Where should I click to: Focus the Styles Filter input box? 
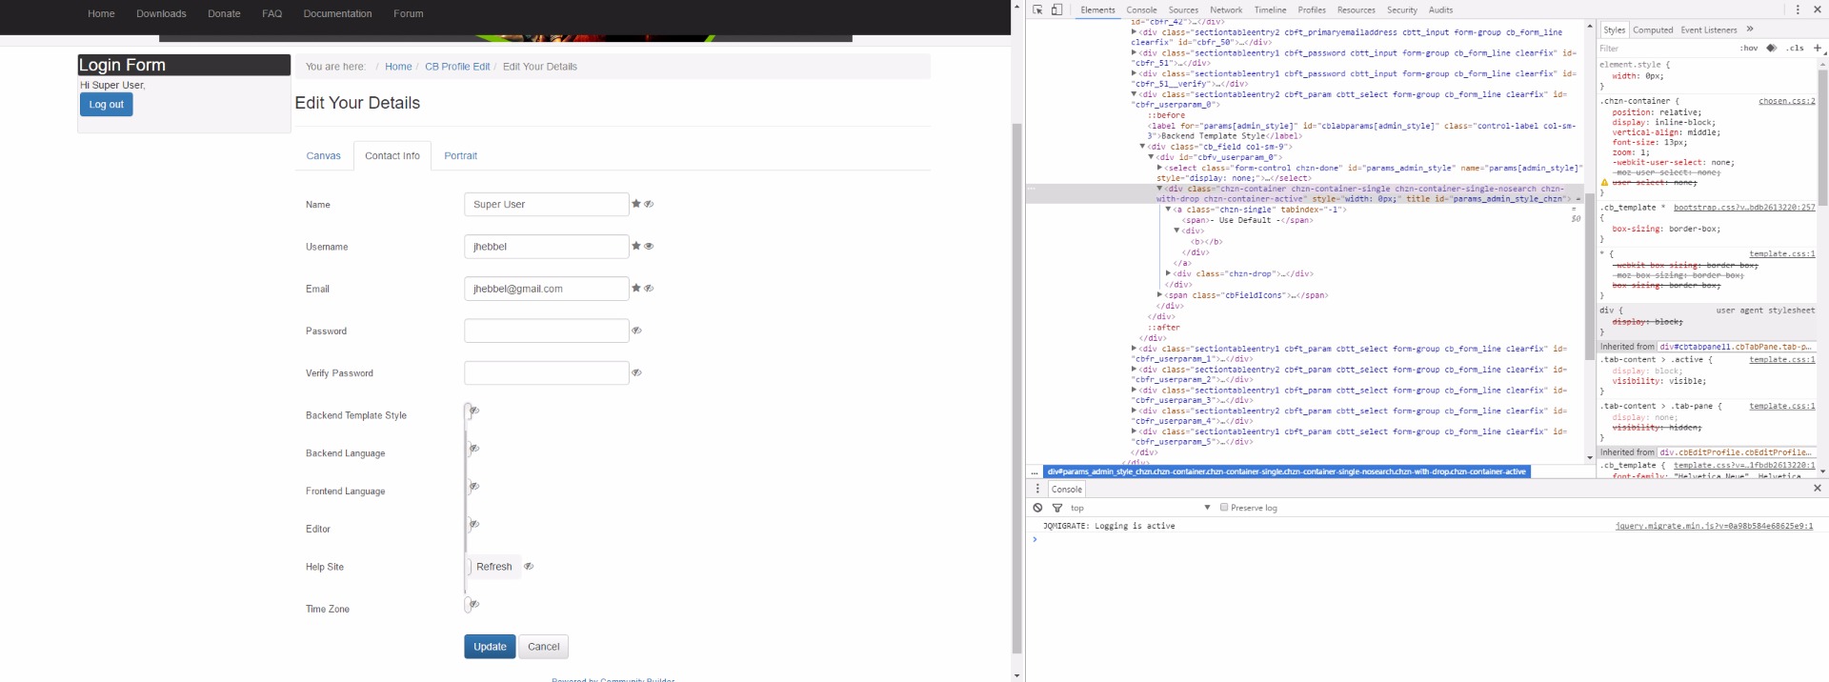[1666, 48]
